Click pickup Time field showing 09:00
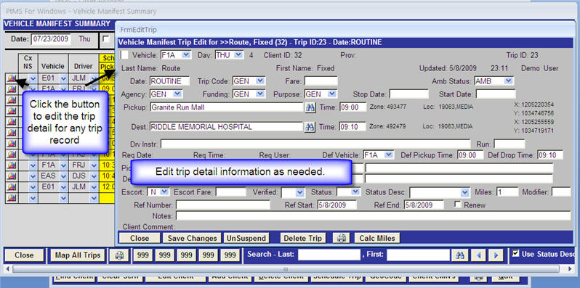The width and height of the screenshot is (580, 288). 353,107
